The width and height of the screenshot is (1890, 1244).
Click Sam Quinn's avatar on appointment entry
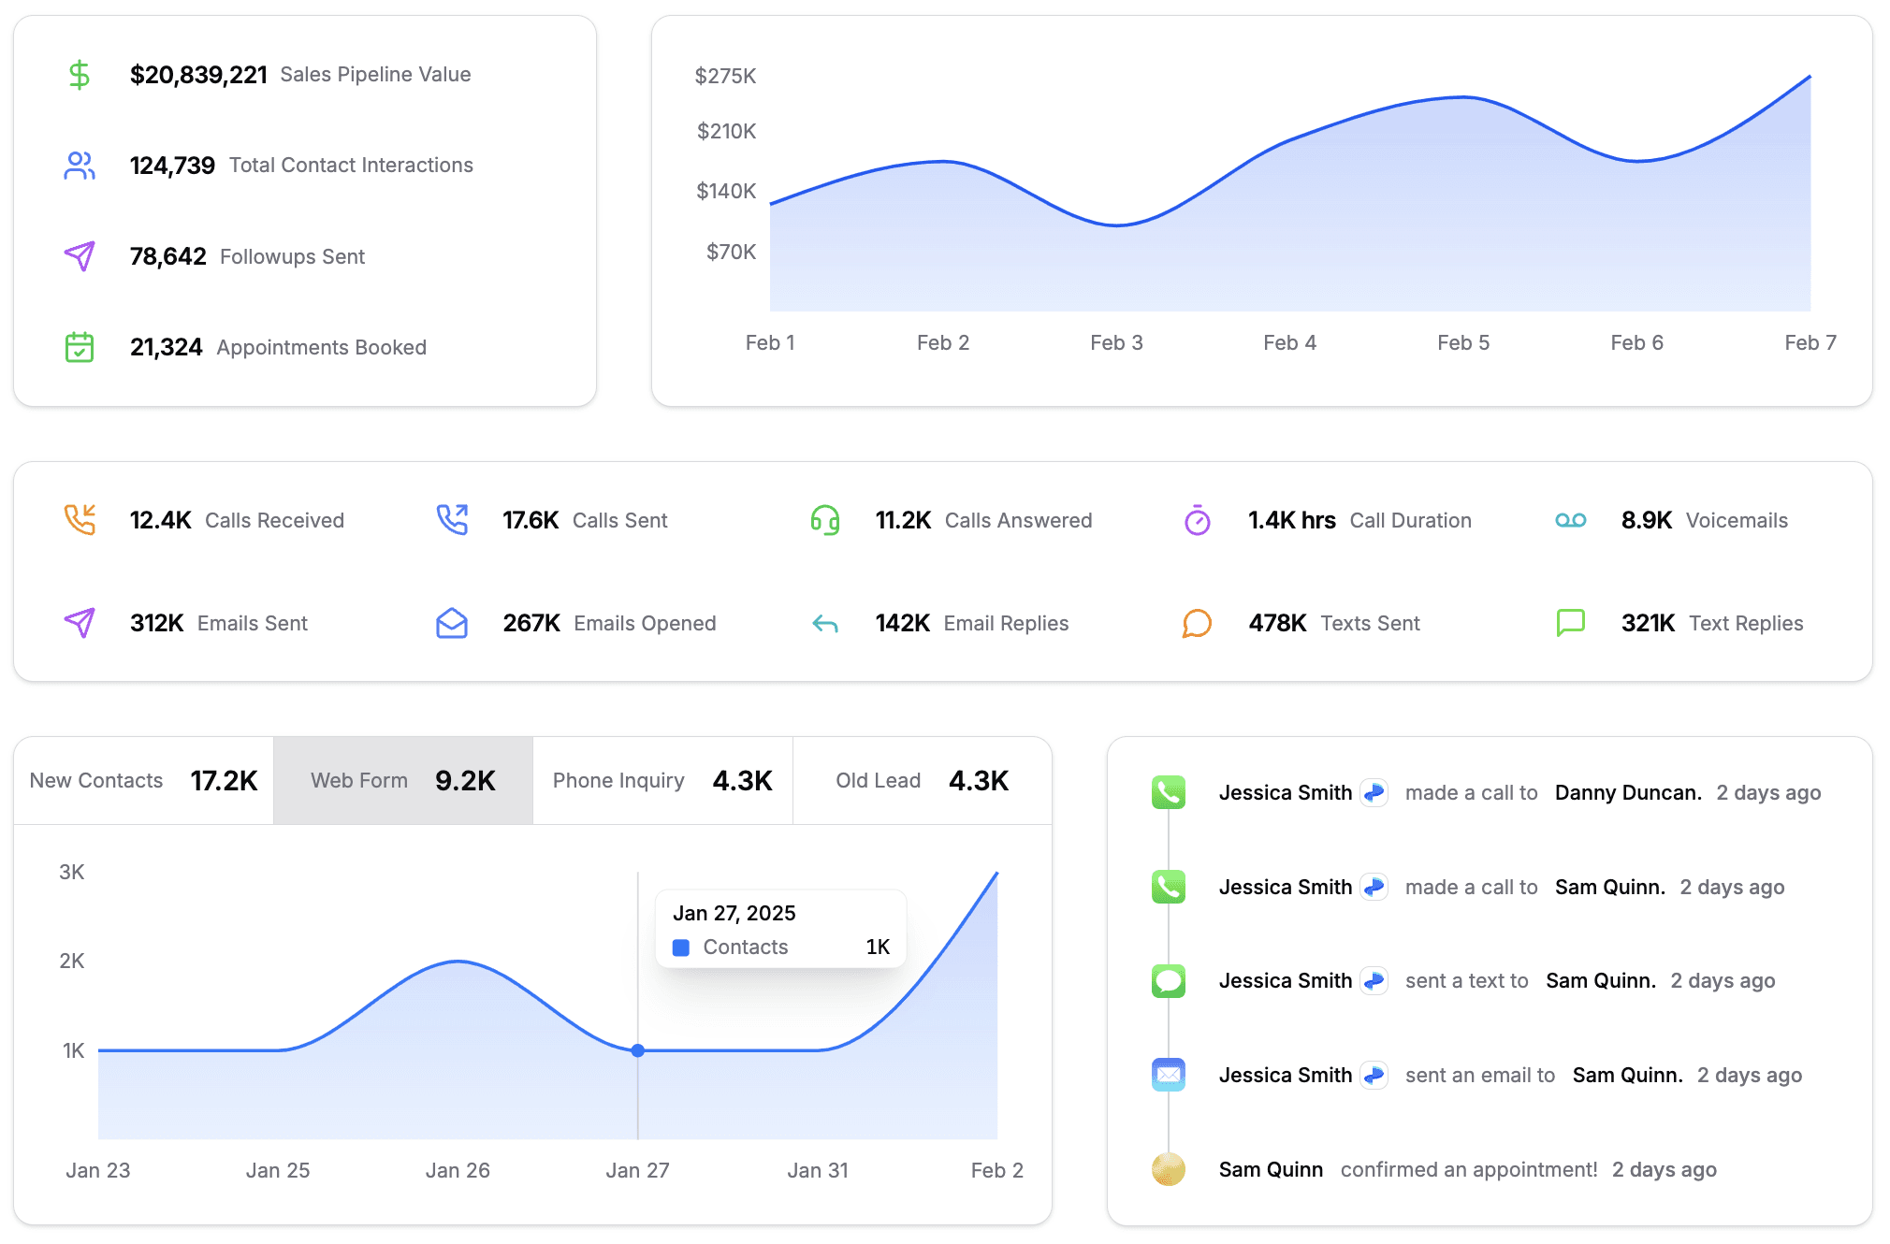(x=1169, y=1169)
